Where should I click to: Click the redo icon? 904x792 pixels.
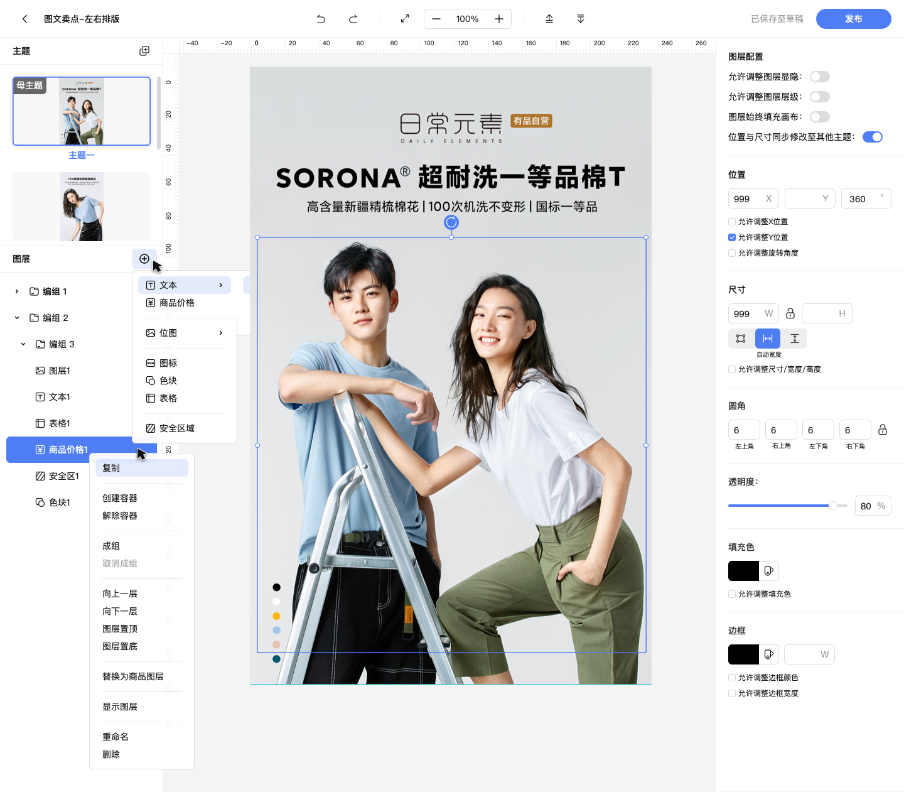pyautogui.click(x=353, y=19)
